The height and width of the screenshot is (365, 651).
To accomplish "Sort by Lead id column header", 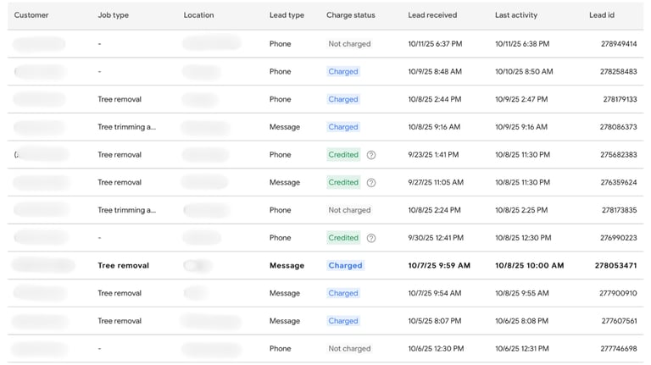I will pyautogui.click(x=602, y=15).
